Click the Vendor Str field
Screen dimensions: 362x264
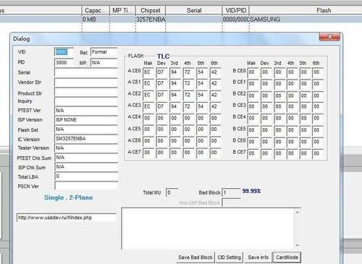pos(86,82)
